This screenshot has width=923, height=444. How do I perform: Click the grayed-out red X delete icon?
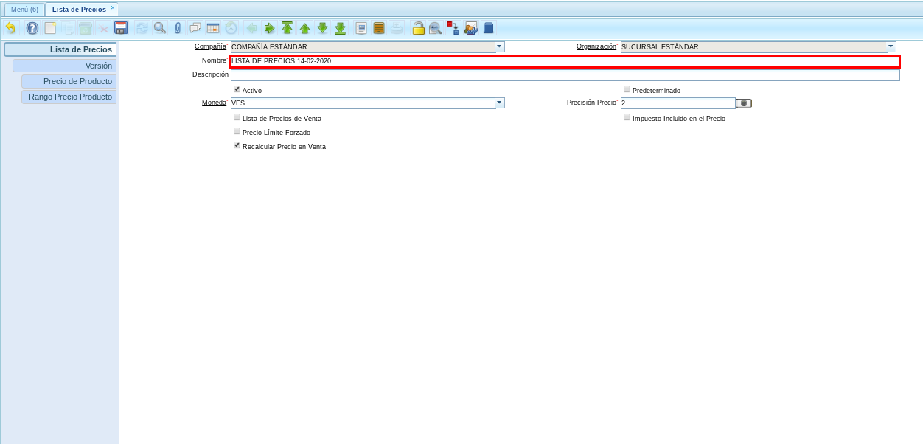(104, 28)
